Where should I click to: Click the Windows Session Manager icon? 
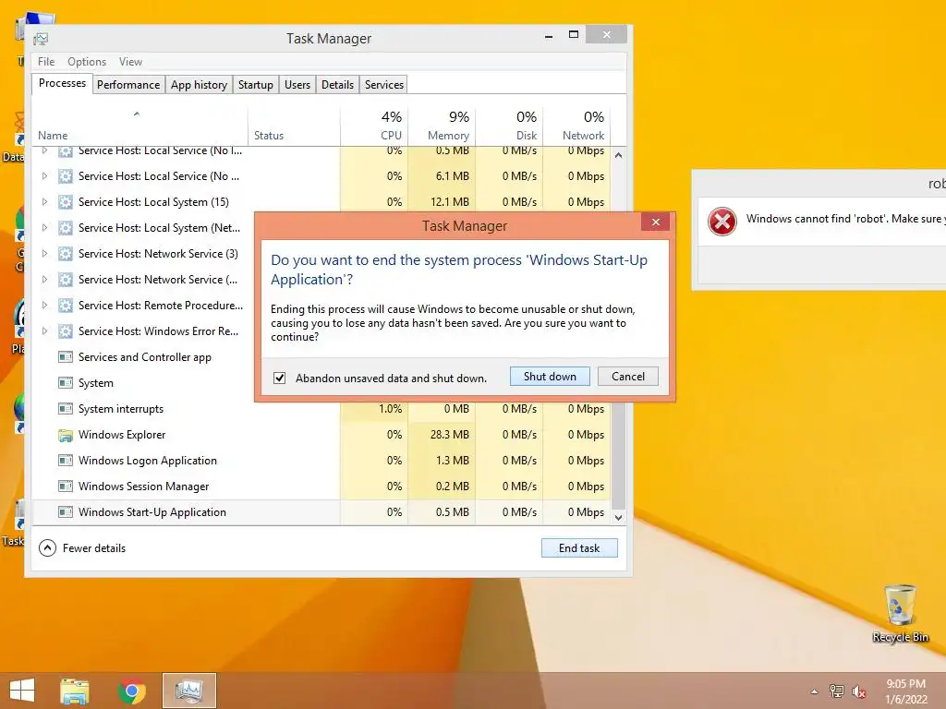point(66,487)
